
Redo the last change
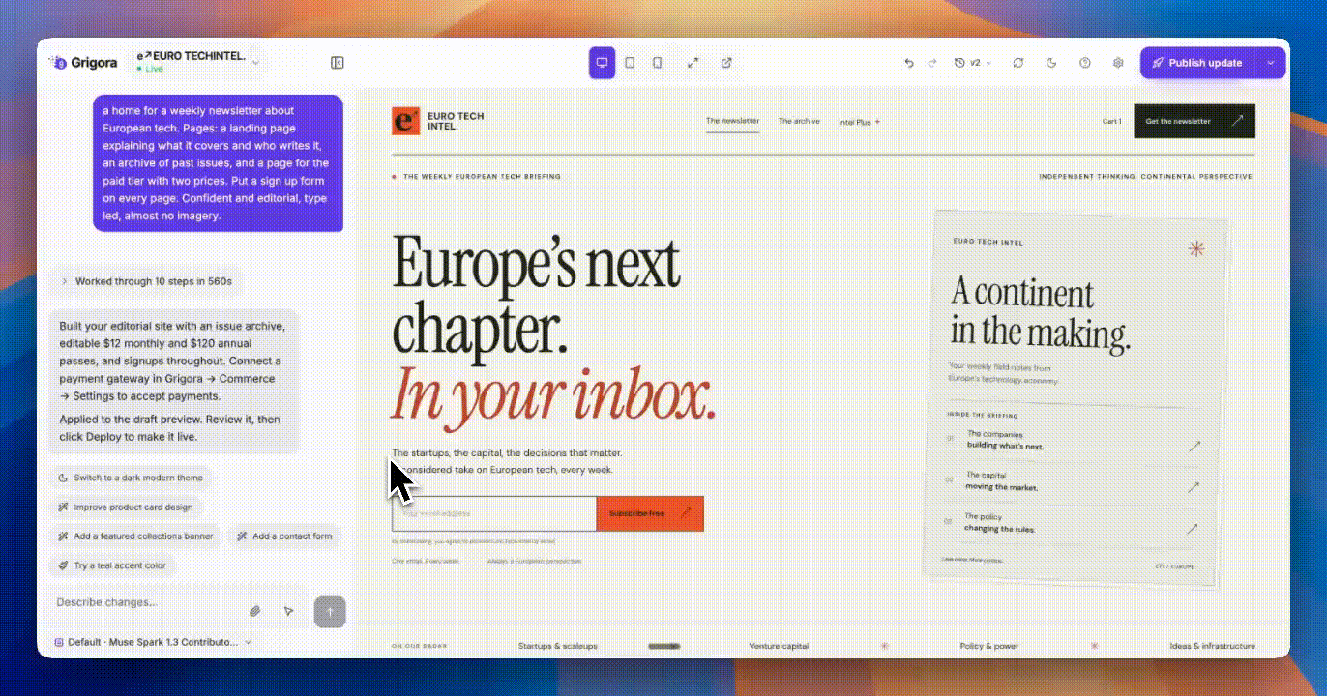click(x=932, y=63)
